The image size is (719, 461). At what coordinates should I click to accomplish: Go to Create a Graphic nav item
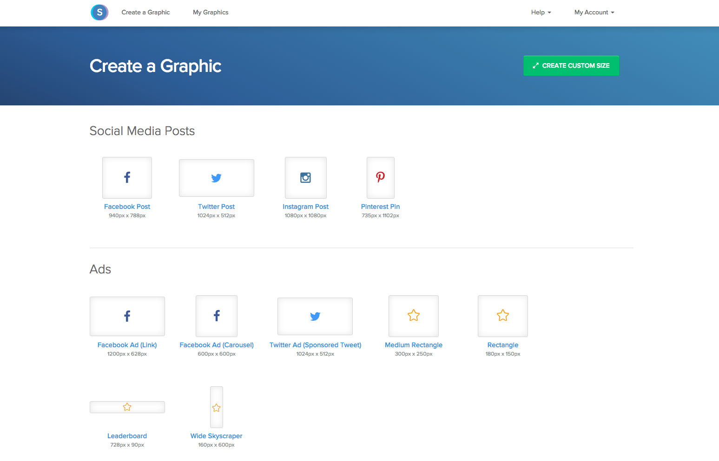tap(145, 13)
